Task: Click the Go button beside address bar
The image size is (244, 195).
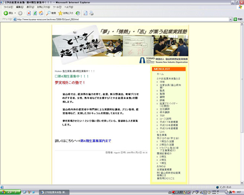Action: (238, 19)
